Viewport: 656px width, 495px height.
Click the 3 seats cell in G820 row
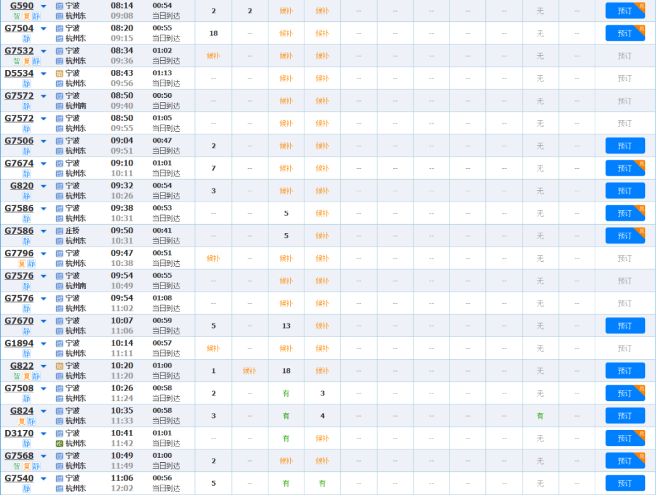[x=213, y=191]
